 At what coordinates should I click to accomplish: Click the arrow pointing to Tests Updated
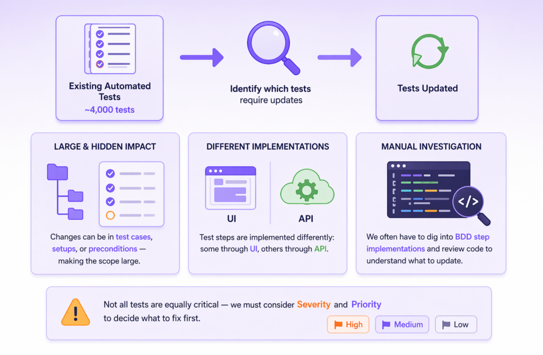click(339, 57)
